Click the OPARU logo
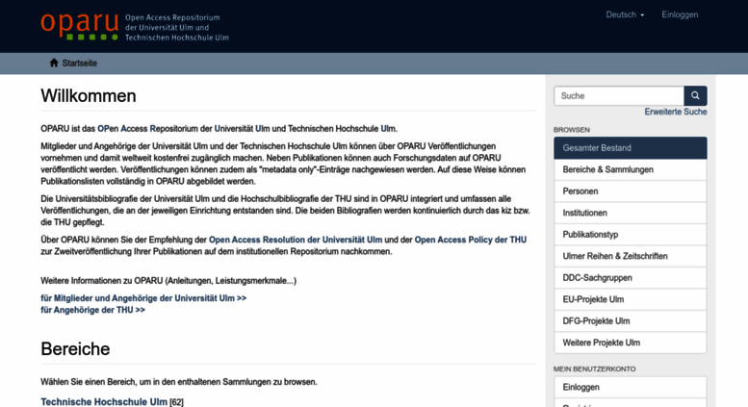The height and width of the screenshot is (407, 748). (79, 26)
